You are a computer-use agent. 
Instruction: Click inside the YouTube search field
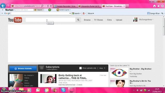click(x=51, y=20)
